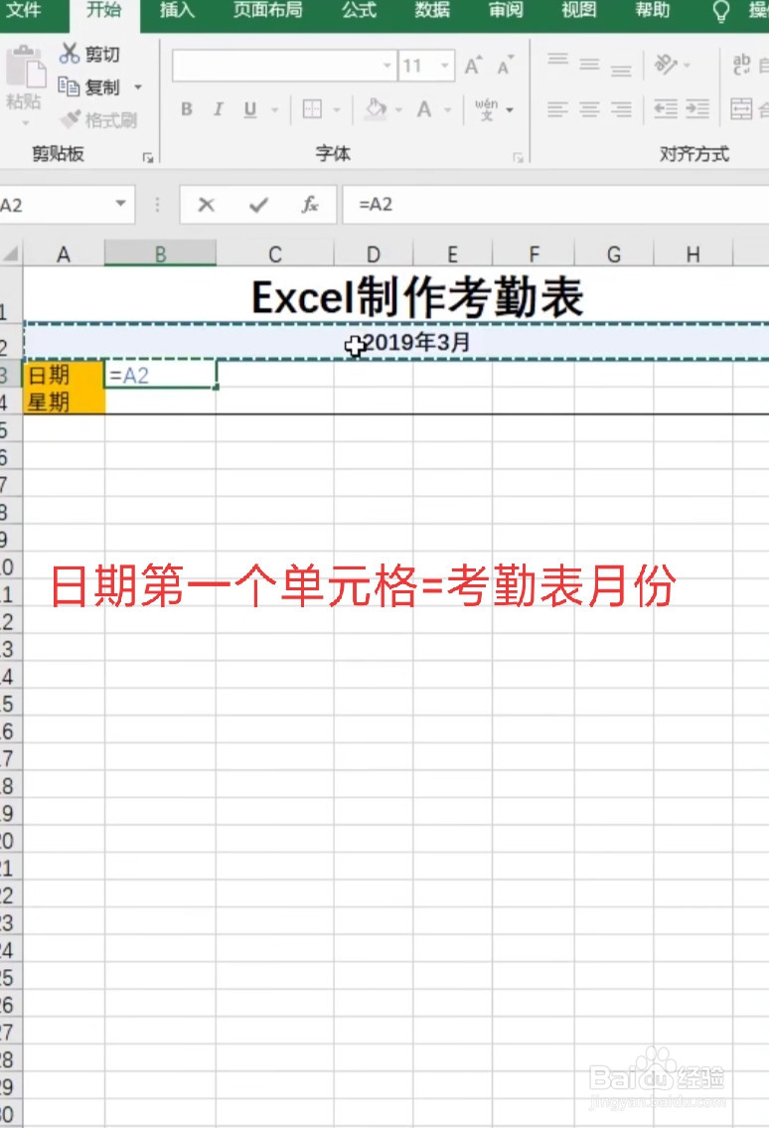
Task: Click the Cut scissors icon
Action: click(x=70, y=54)
